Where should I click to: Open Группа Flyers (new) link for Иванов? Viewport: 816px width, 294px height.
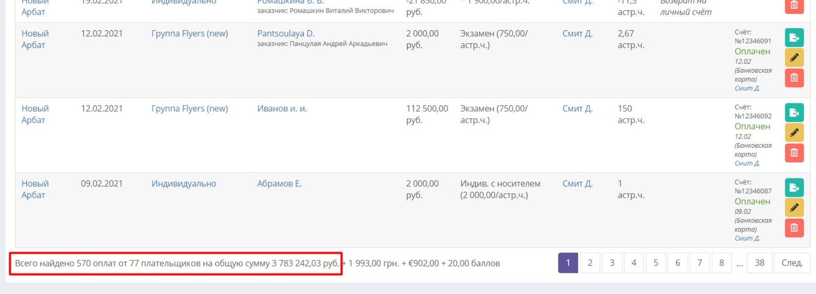[190, 108]
